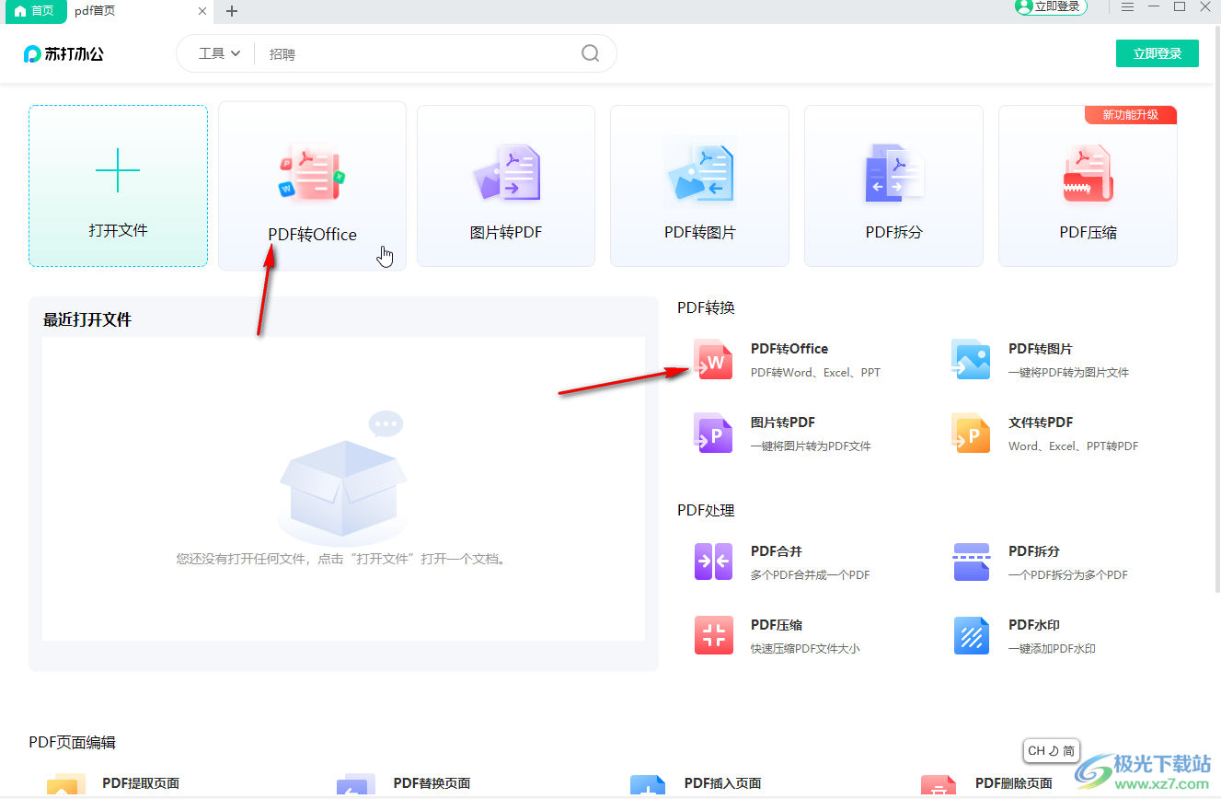Open the 图片转PDF top card
This screenshot has width=1221, height=799.
pos(506,186)
